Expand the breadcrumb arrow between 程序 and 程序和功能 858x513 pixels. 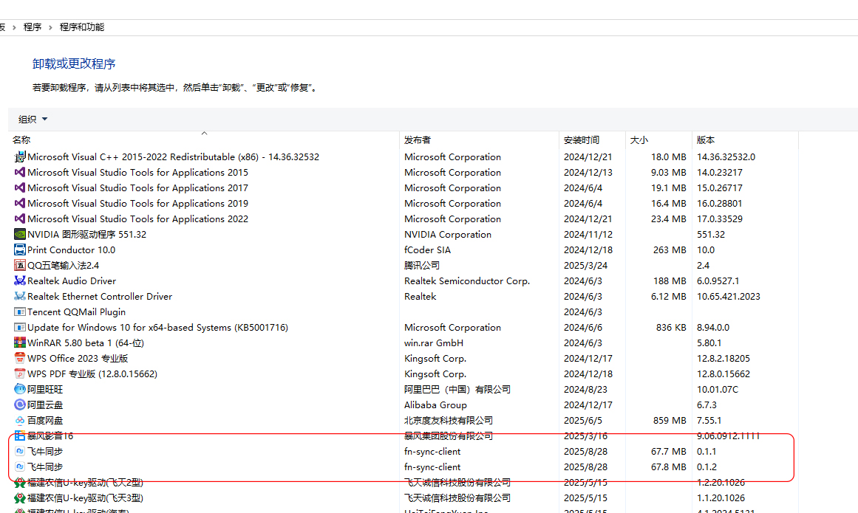(50, 27)
